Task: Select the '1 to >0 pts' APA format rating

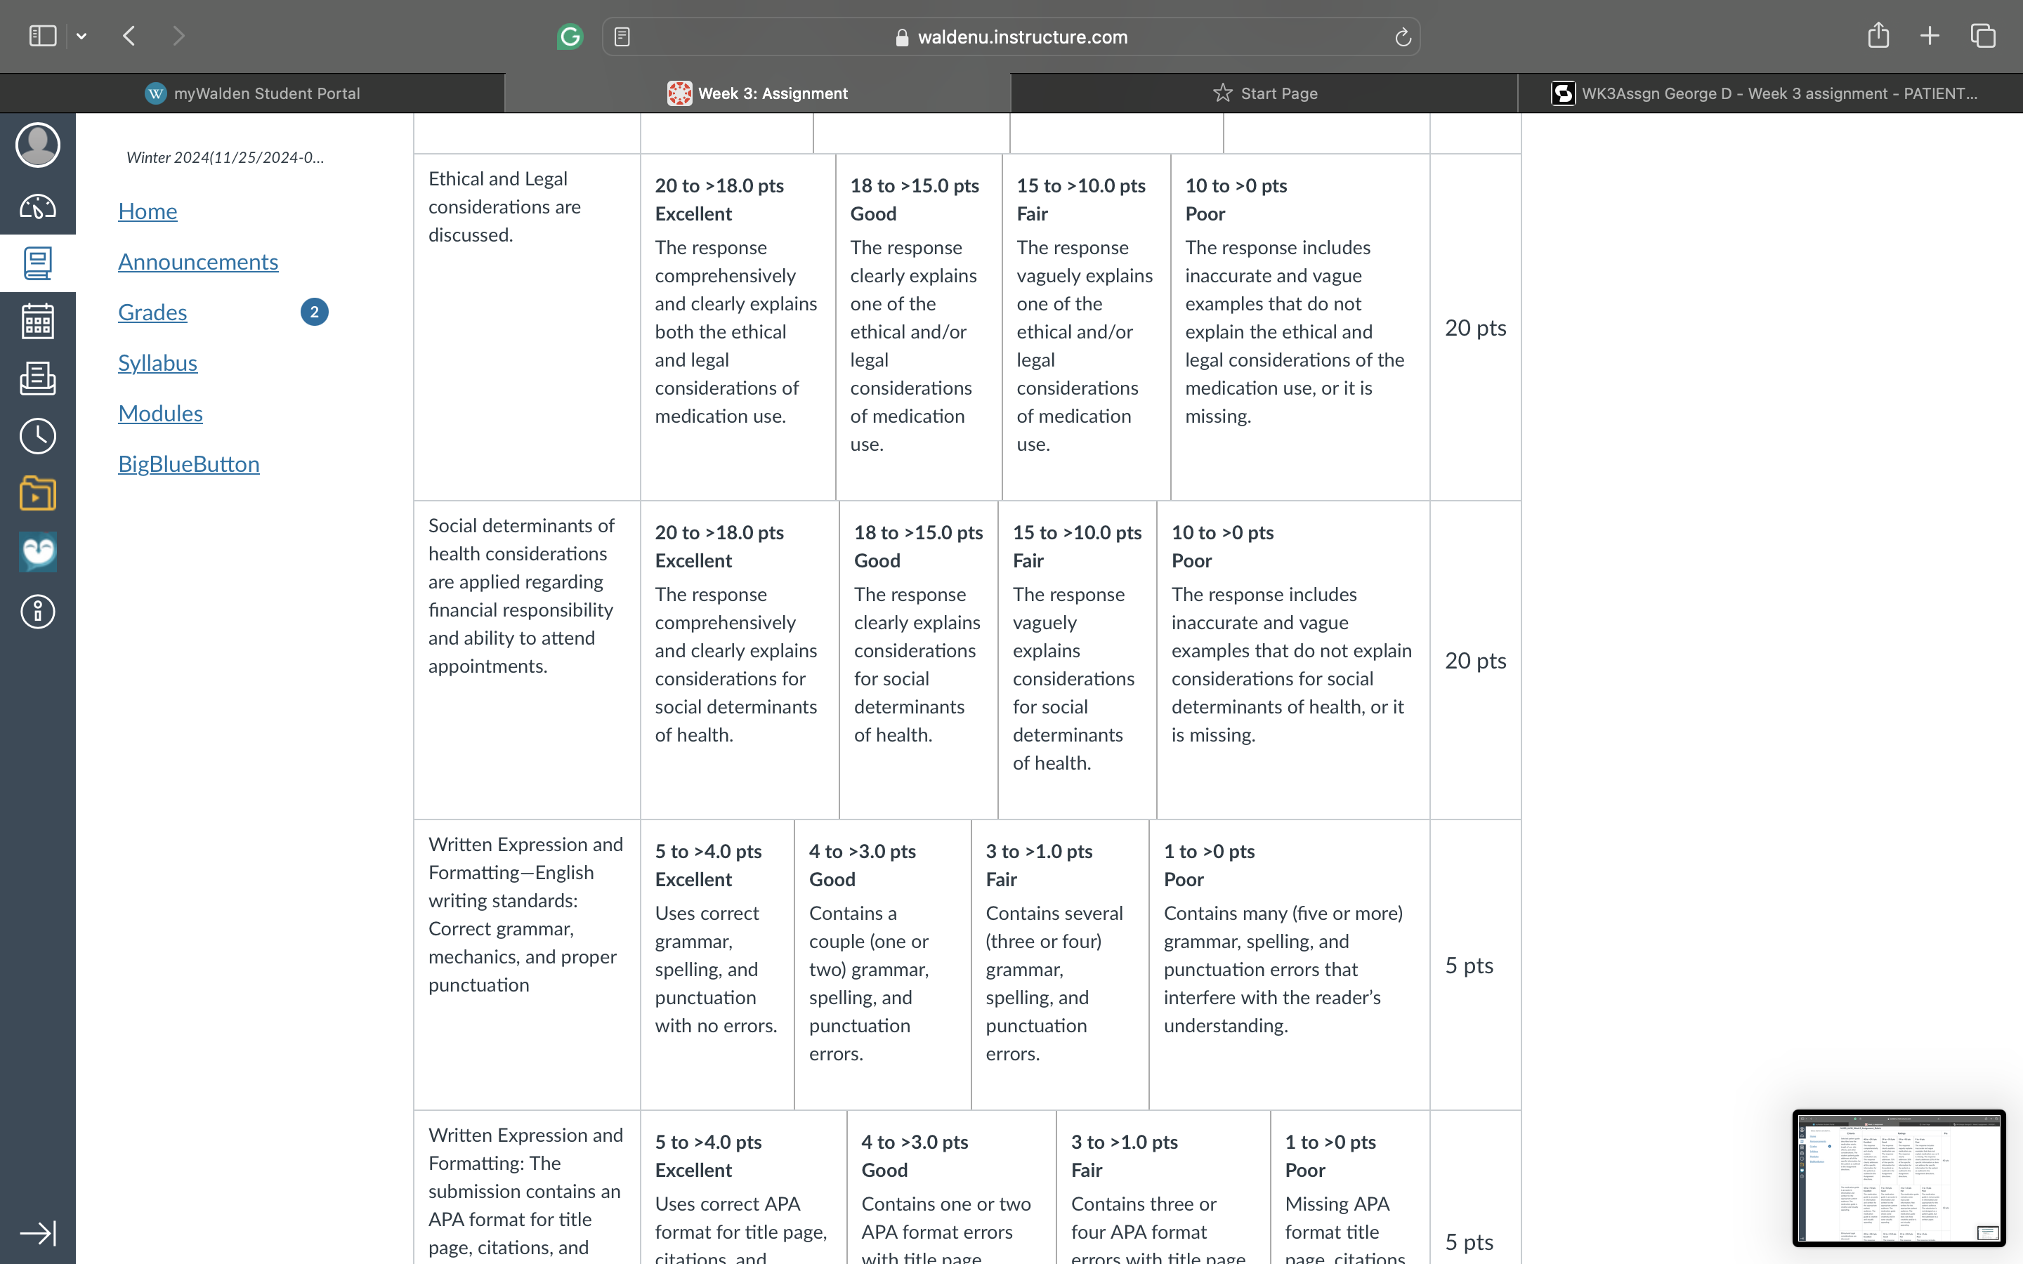Action: pos(1350,1187)
